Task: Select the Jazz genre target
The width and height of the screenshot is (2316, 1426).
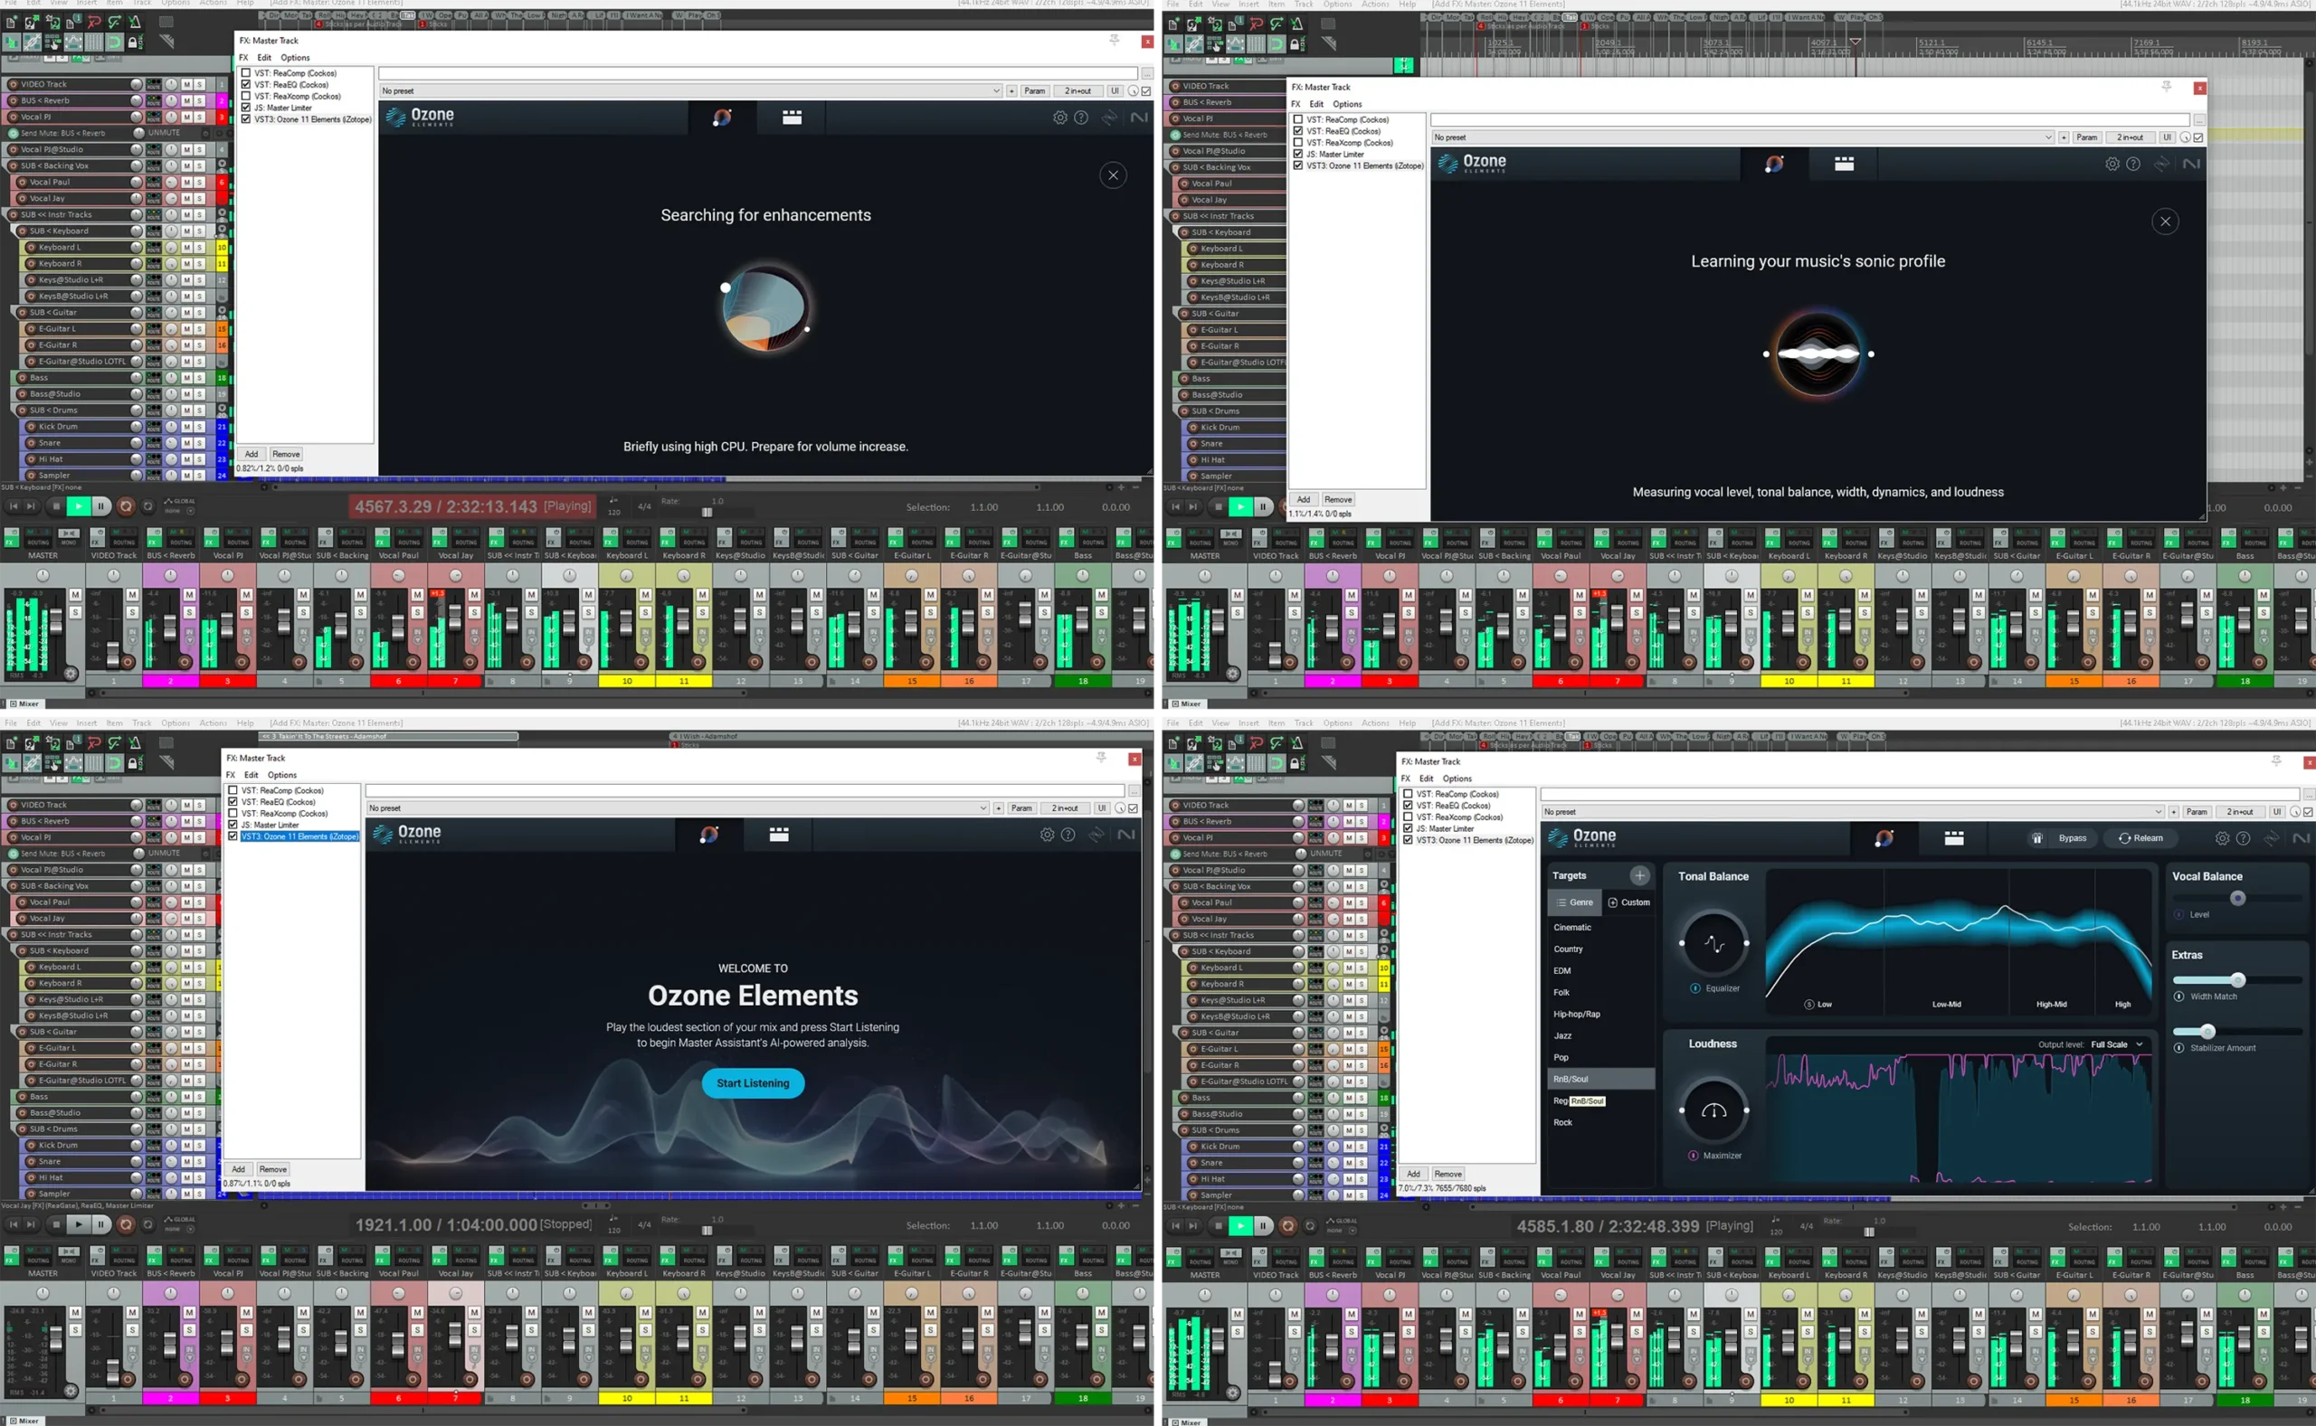Action: tap(1600, 1035)
